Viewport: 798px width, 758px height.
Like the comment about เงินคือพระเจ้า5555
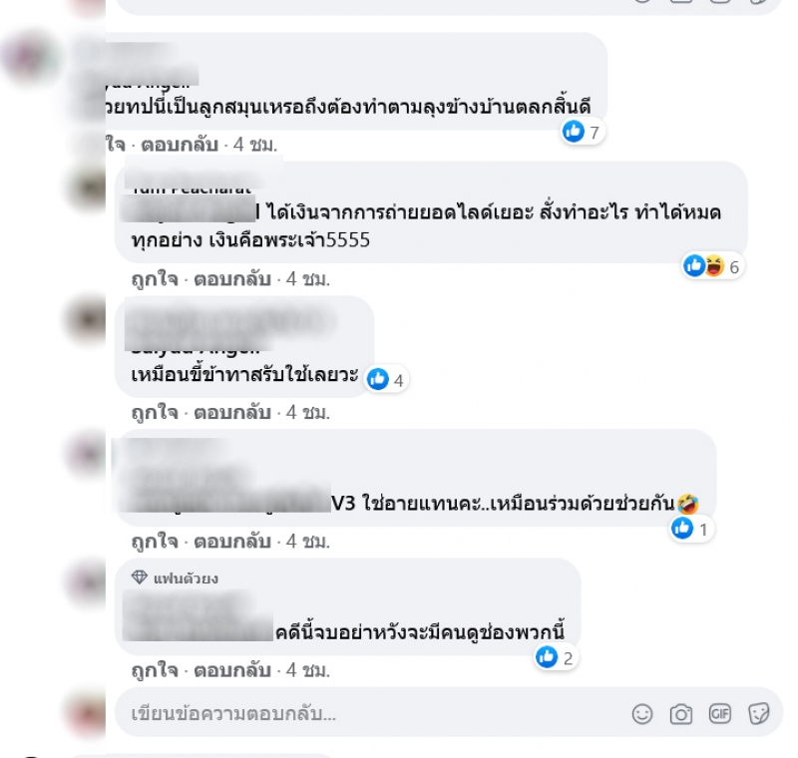155,279
